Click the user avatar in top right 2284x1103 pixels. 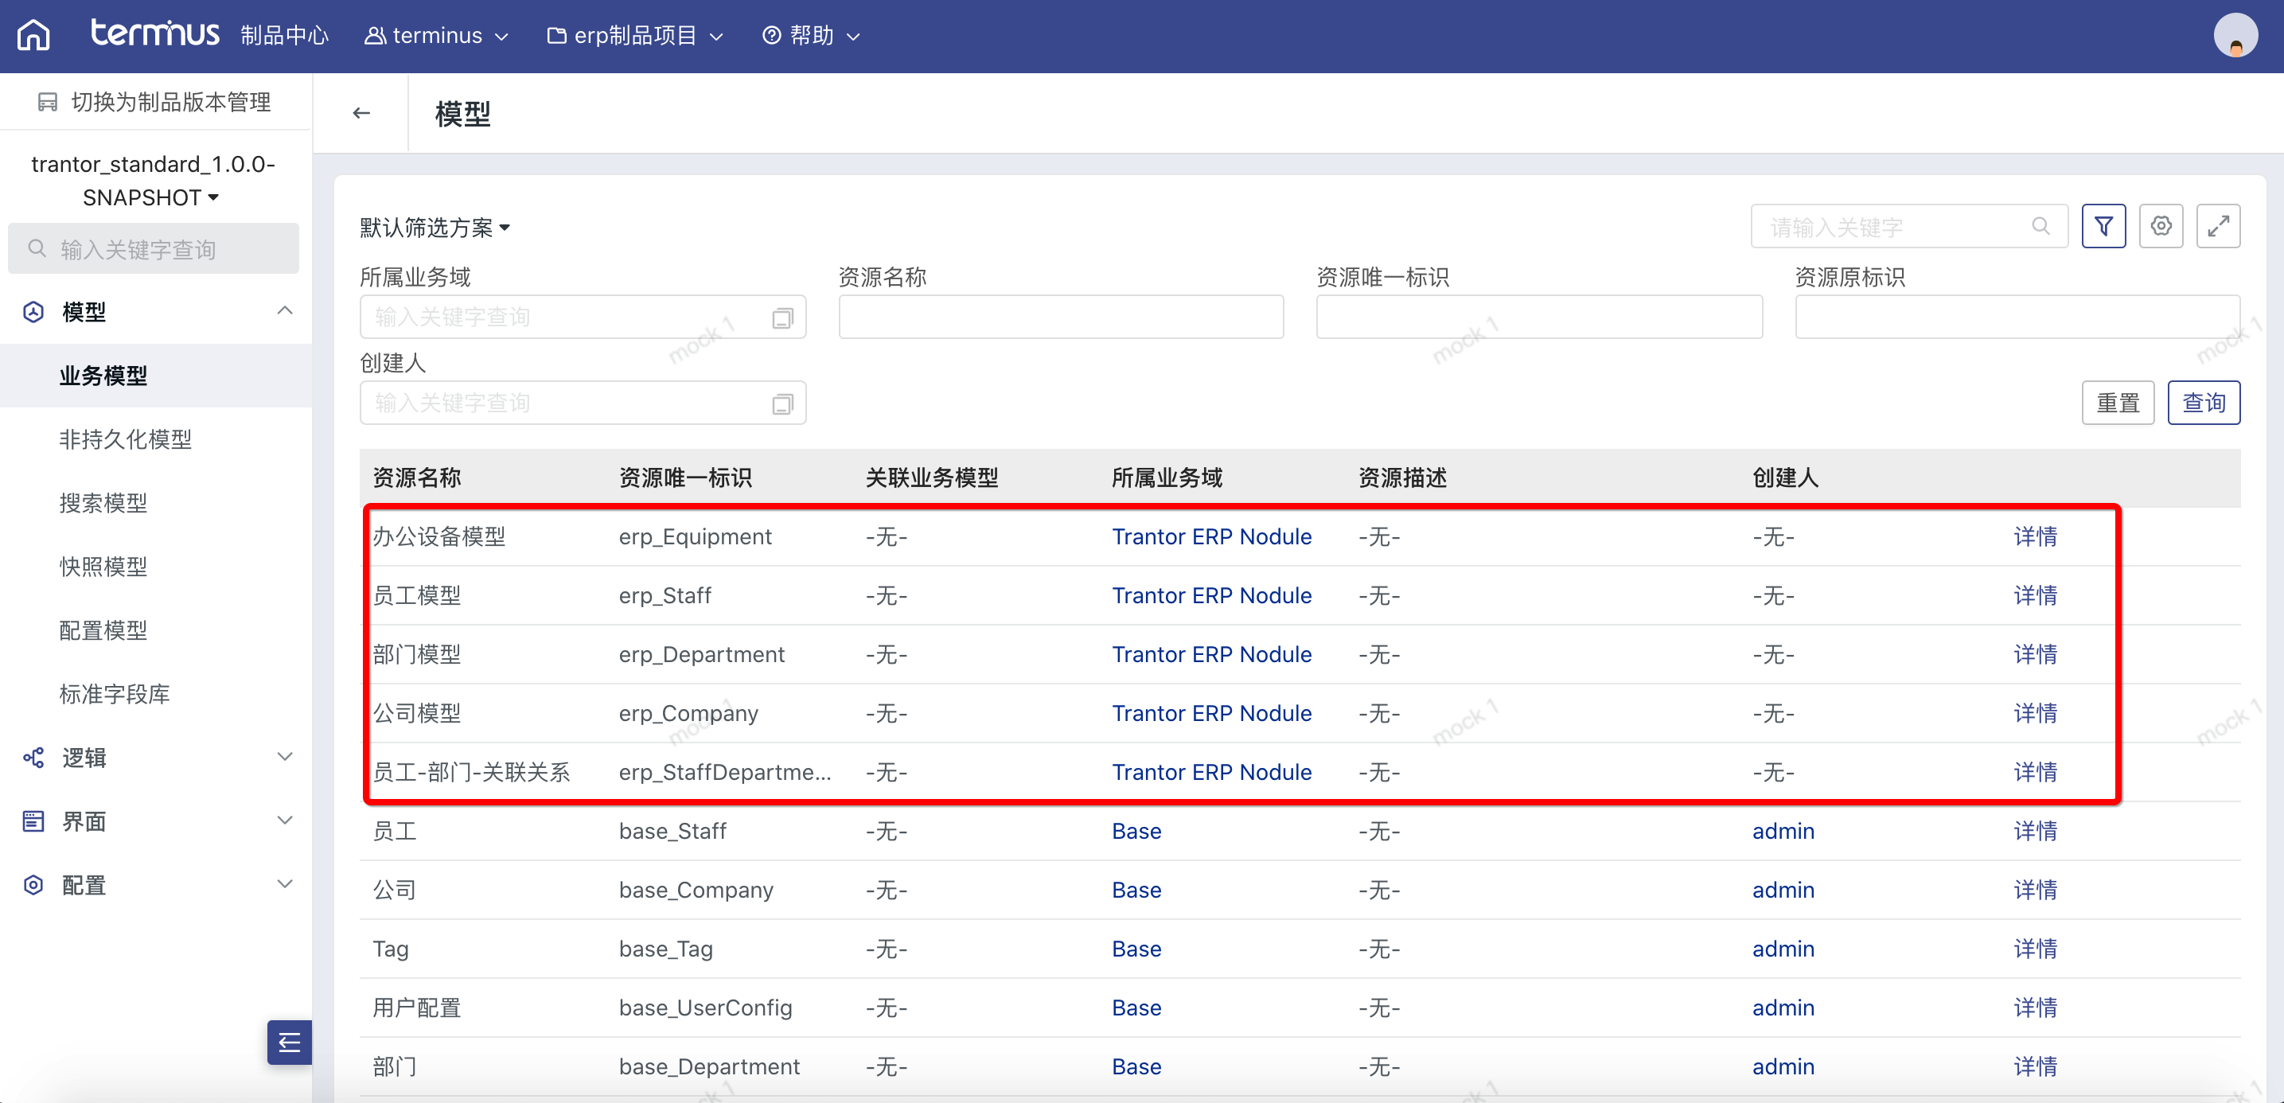pyautogui.click(x=2235, y=36)
